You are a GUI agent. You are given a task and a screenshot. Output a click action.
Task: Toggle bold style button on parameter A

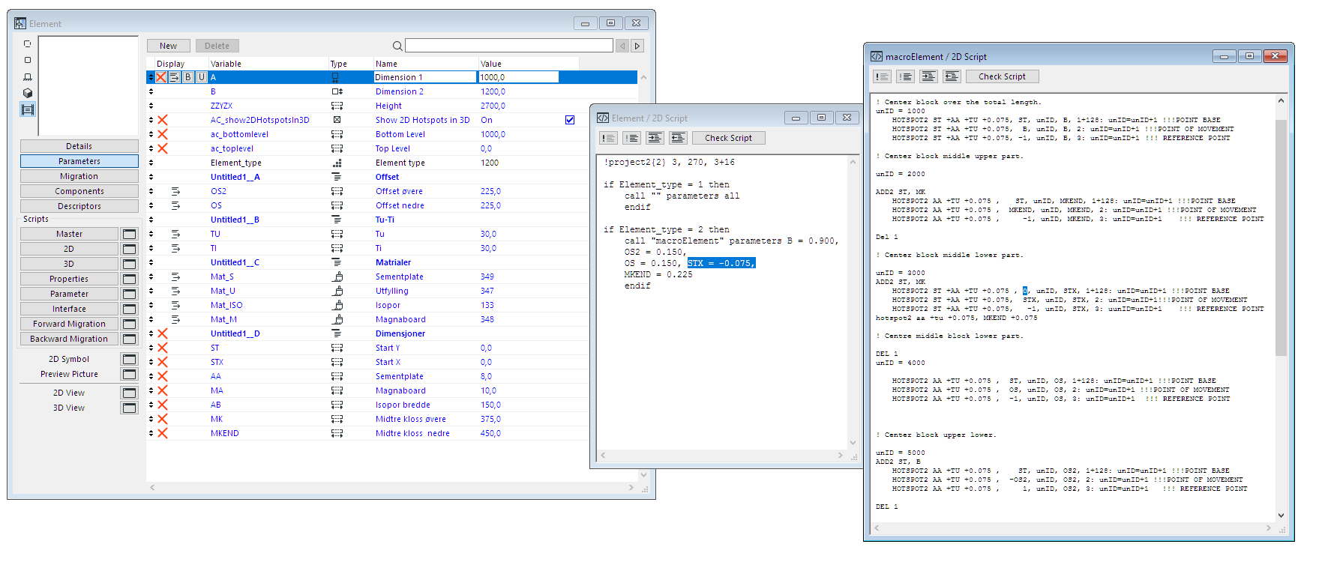click(188, 77)
